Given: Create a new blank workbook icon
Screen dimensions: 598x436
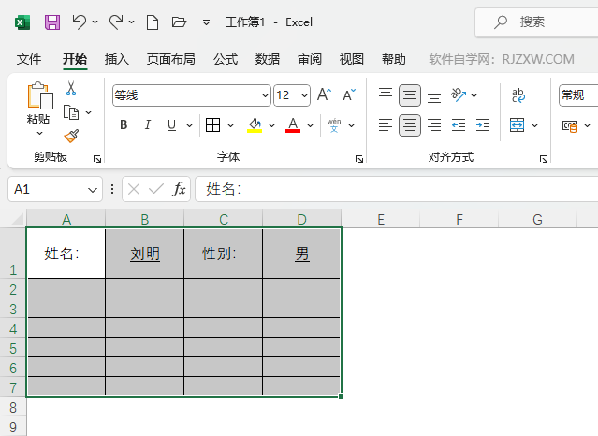Looking at the screenshot, I should click(153, 22).
